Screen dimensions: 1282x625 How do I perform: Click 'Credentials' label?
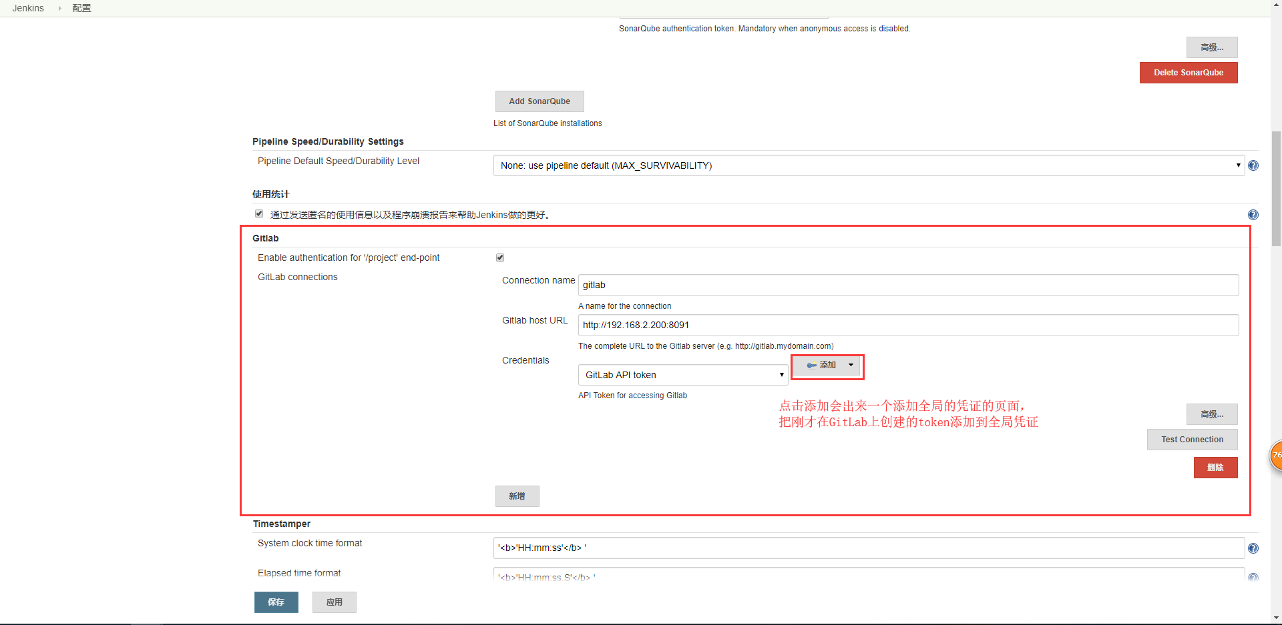pos(525,360)
